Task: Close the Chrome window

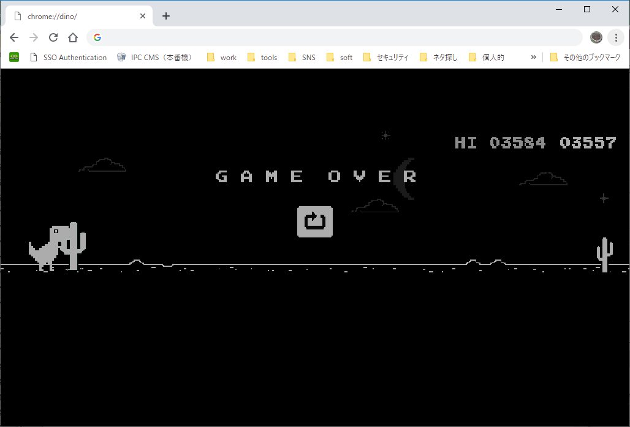Action: click(615, 9)
